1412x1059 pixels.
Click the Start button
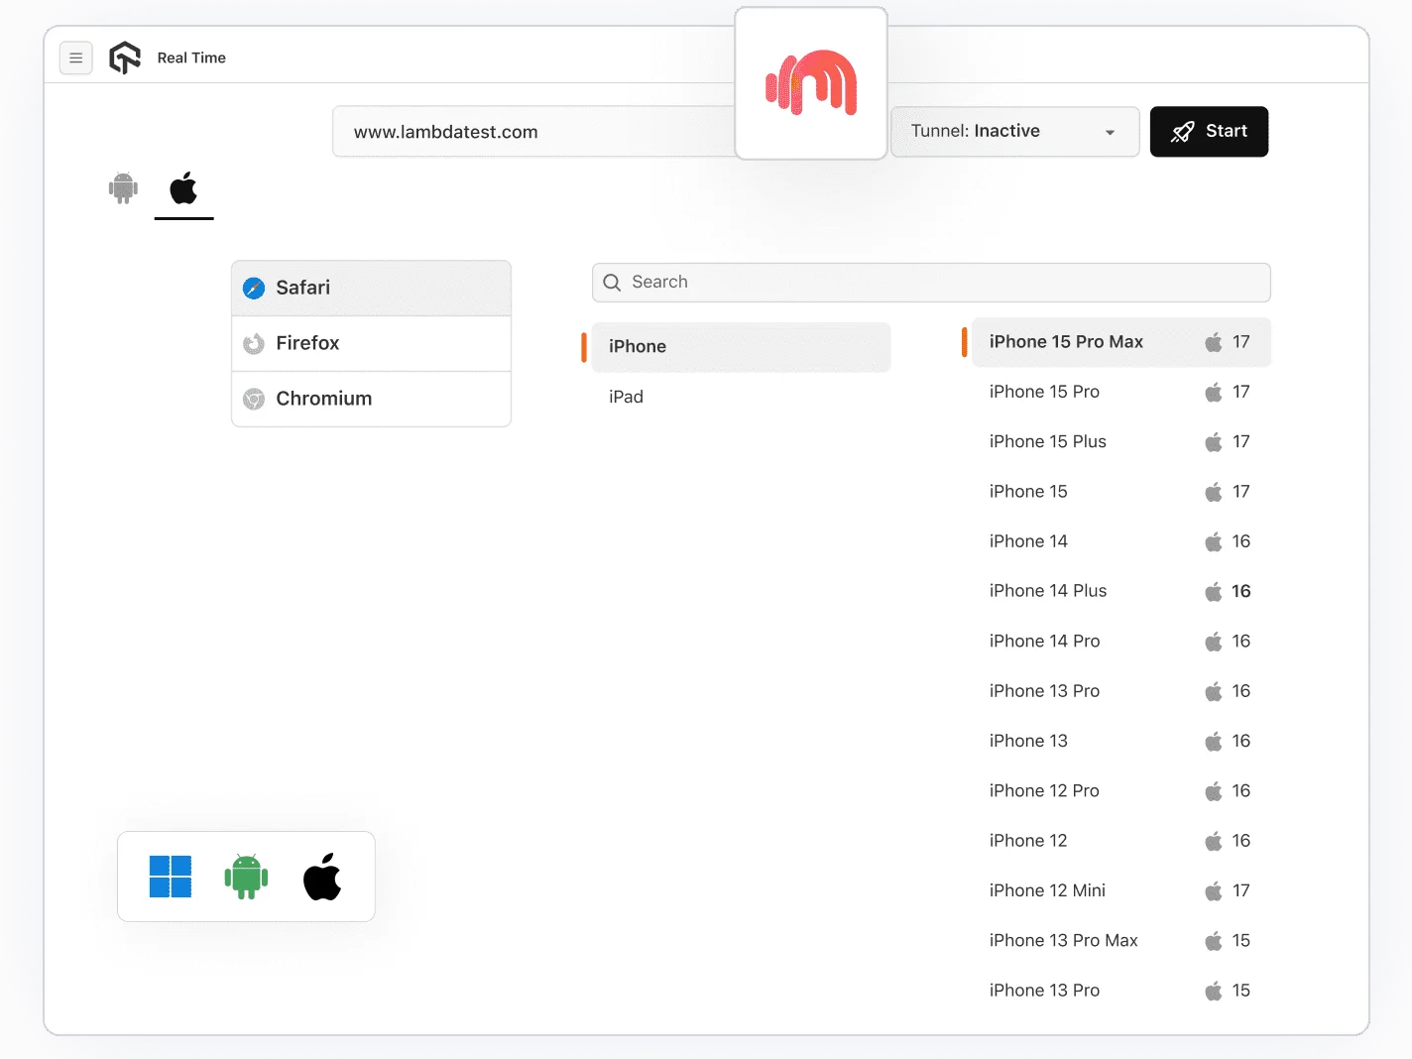coord(1209,131)
